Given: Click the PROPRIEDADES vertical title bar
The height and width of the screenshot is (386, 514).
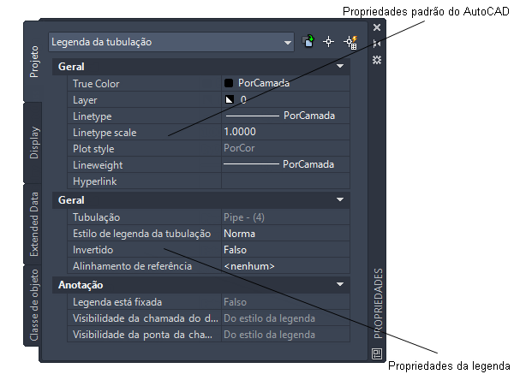Looking at the screenshot, I should [378, 303].
